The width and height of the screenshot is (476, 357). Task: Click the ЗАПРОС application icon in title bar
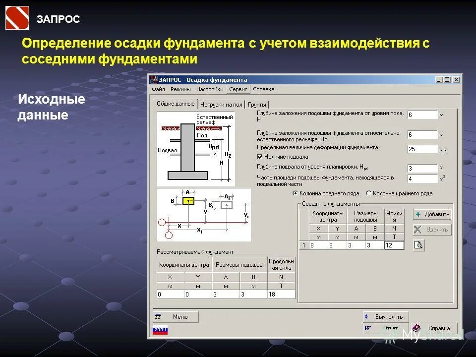pyautogui.click(x=154, y=79)
